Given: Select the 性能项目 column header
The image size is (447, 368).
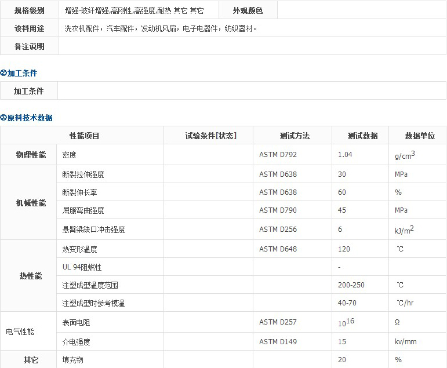Looking at the screenshot, I should [x=84, y=136].
